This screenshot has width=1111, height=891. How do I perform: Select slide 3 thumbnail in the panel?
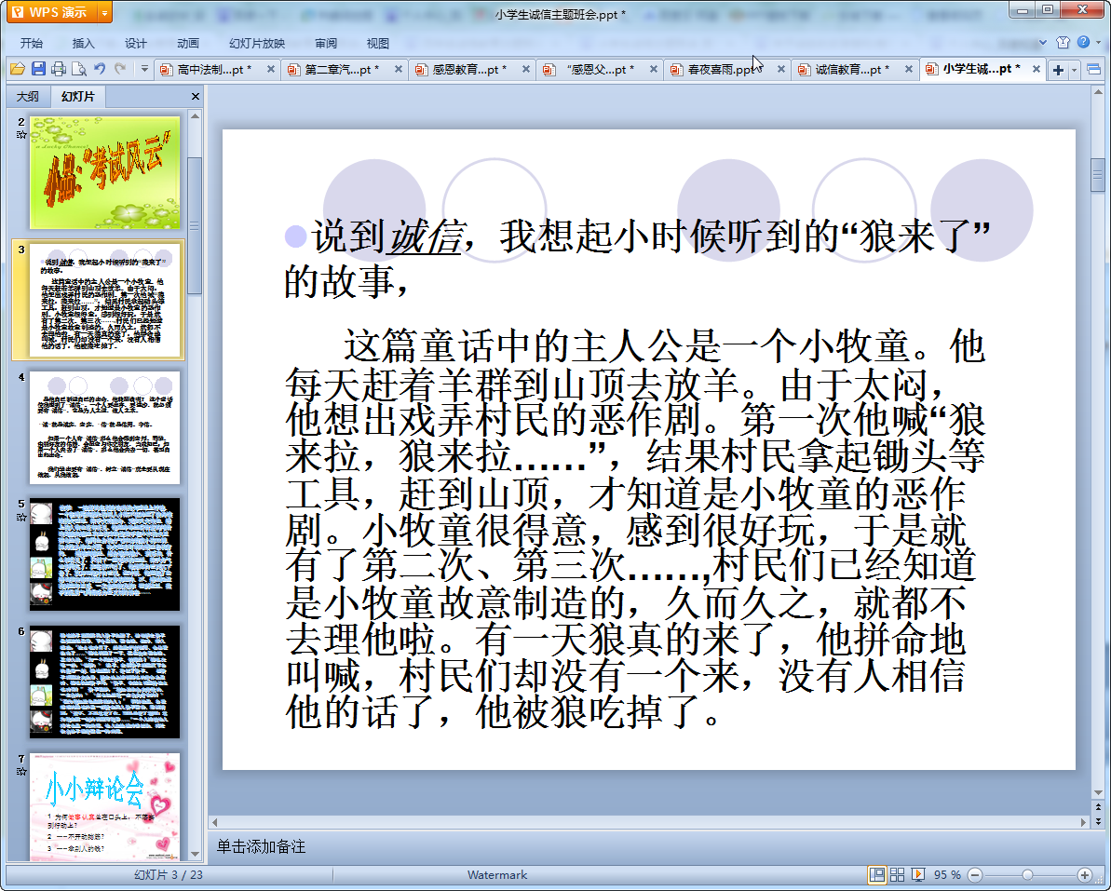click(x=105, y=300)
